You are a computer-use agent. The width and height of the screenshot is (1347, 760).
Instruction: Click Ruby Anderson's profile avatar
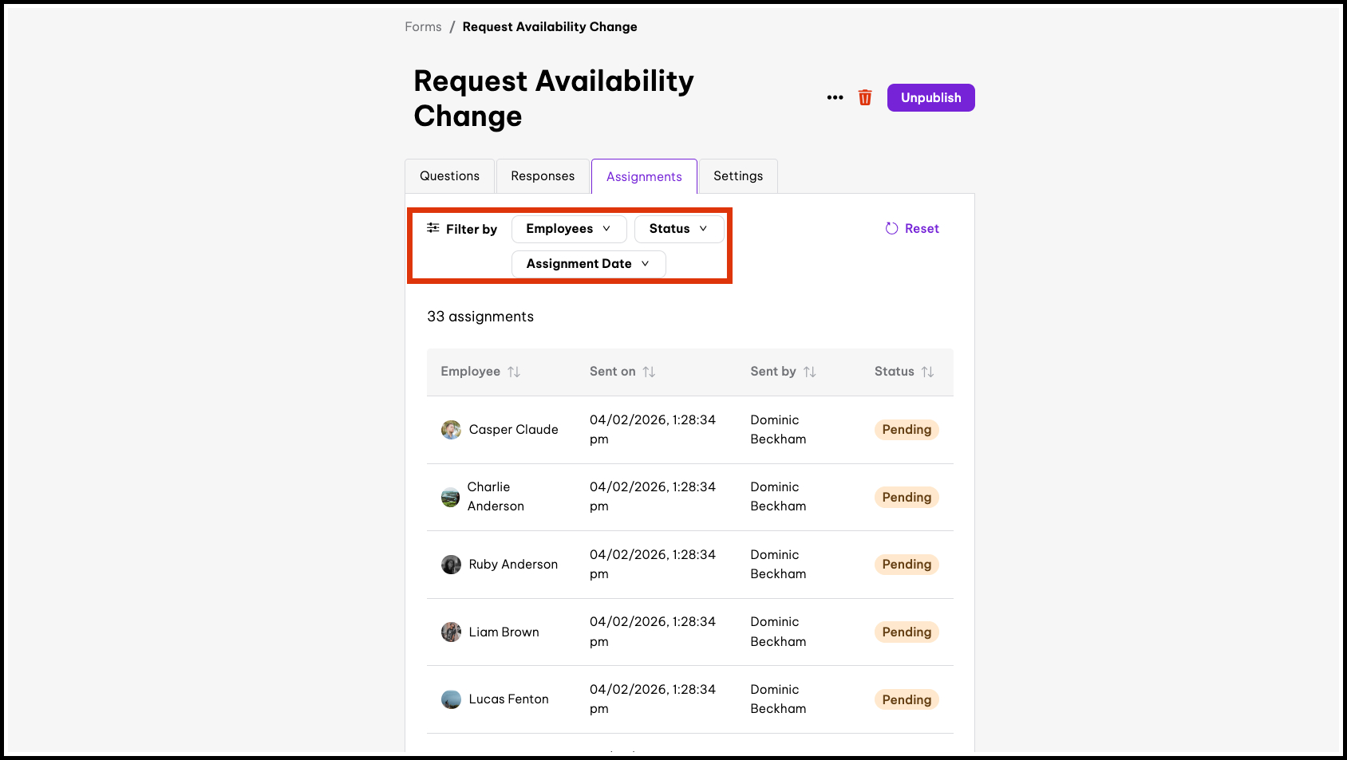451,565
